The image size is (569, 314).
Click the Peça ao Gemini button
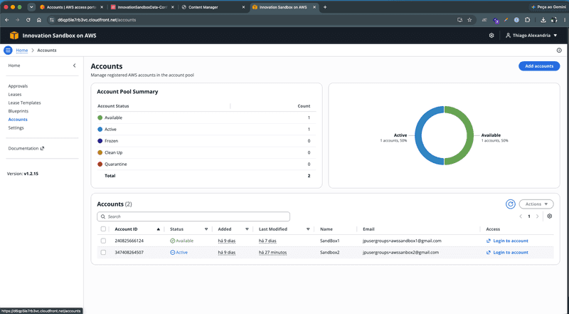coord(548,7)
